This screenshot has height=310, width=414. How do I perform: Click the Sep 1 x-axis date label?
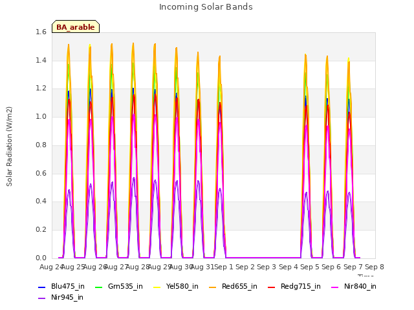click(x=224, y=267)
